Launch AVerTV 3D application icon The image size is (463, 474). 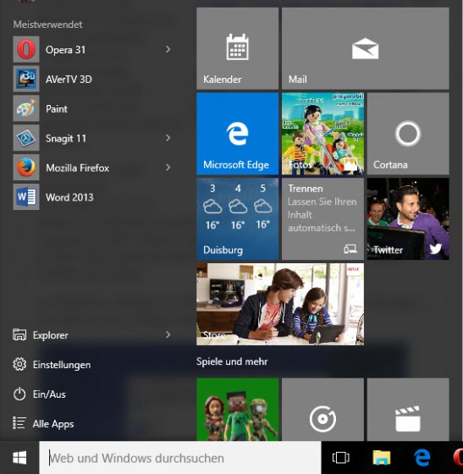coord(26,79)
